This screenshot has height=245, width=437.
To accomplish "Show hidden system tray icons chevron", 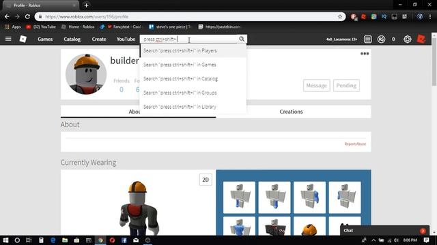I will tap(373, 240).
